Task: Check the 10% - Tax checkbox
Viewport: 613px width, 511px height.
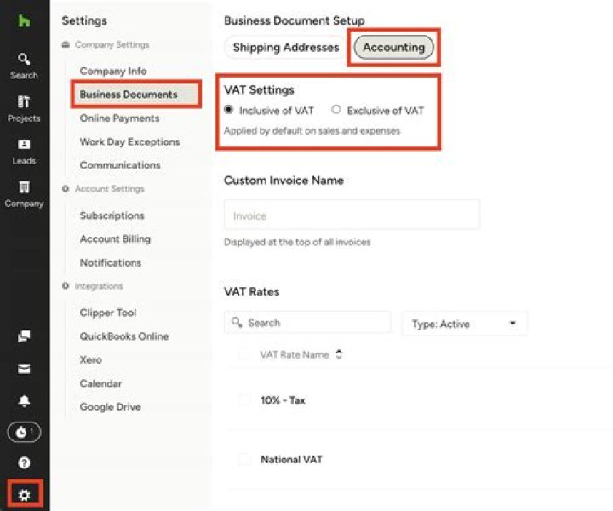Action: 244,399
